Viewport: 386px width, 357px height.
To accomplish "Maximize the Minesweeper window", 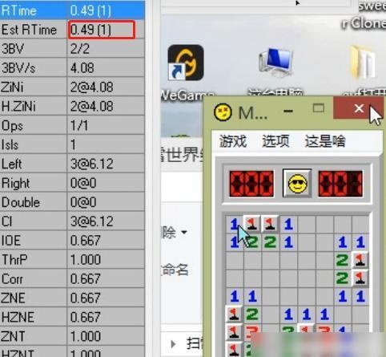I will click(x=319, y=108).
